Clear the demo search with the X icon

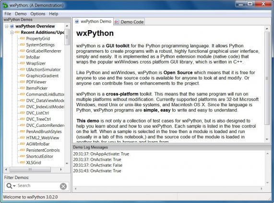63,186
